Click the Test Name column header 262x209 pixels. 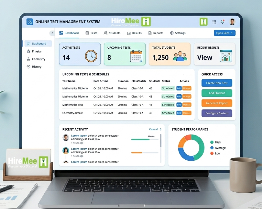click(69, 81)
